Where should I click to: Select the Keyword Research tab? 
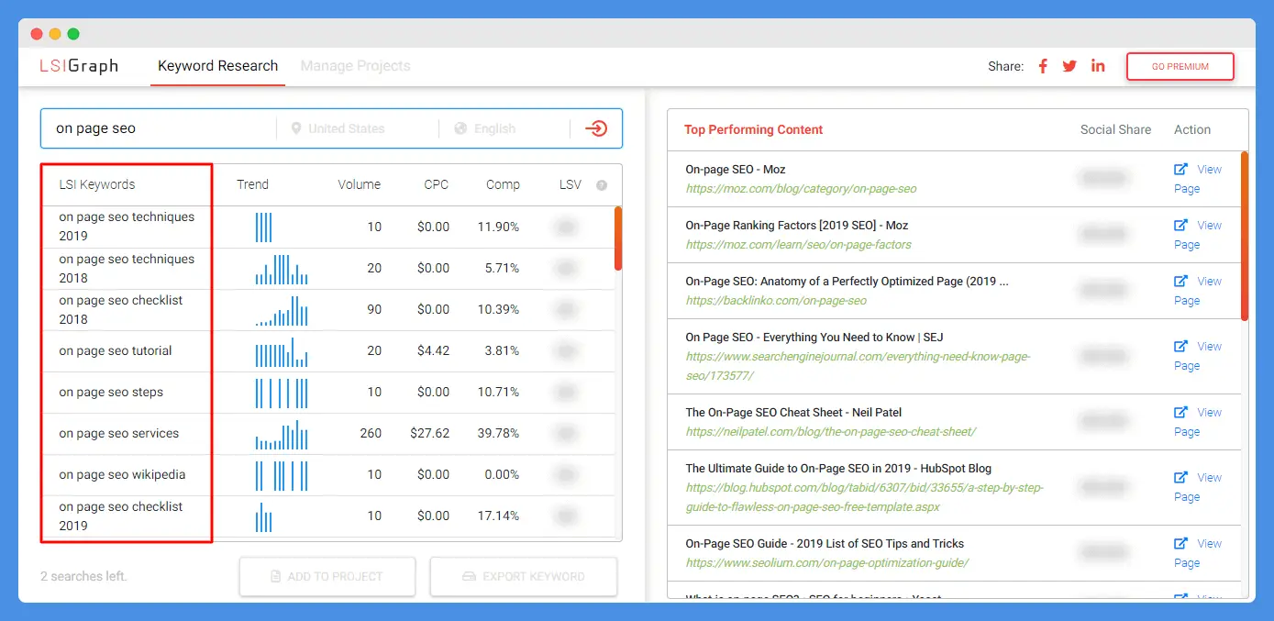217,65
